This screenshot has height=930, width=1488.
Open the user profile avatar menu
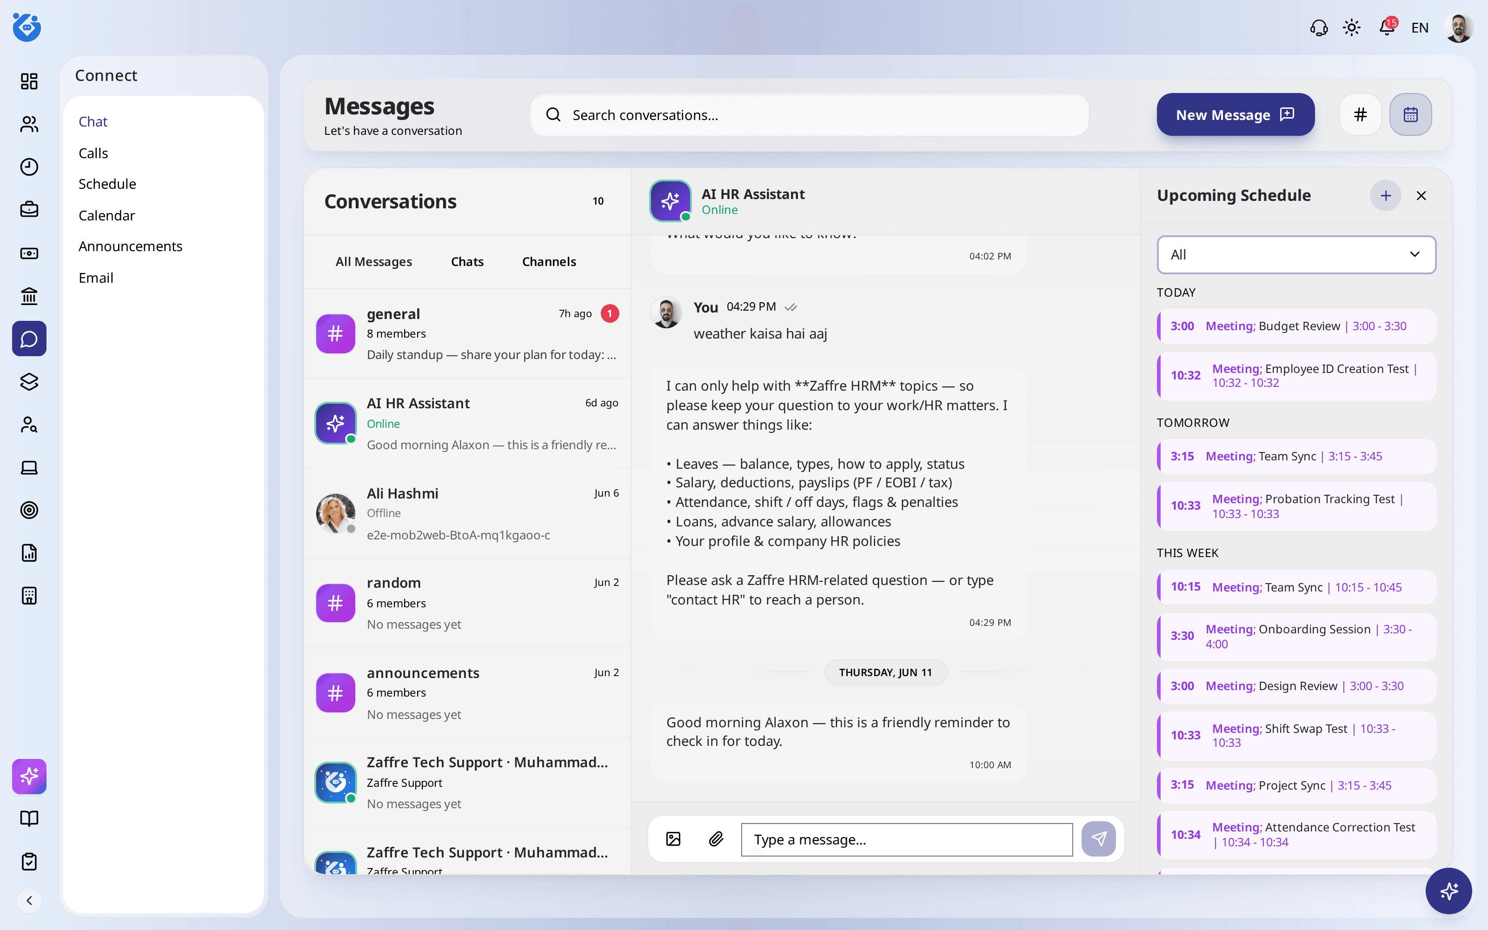point(1459,28)
